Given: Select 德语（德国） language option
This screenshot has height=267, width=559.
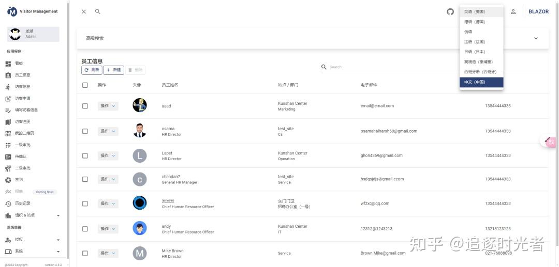Looking at the screenshot, I should pos(481,22).
